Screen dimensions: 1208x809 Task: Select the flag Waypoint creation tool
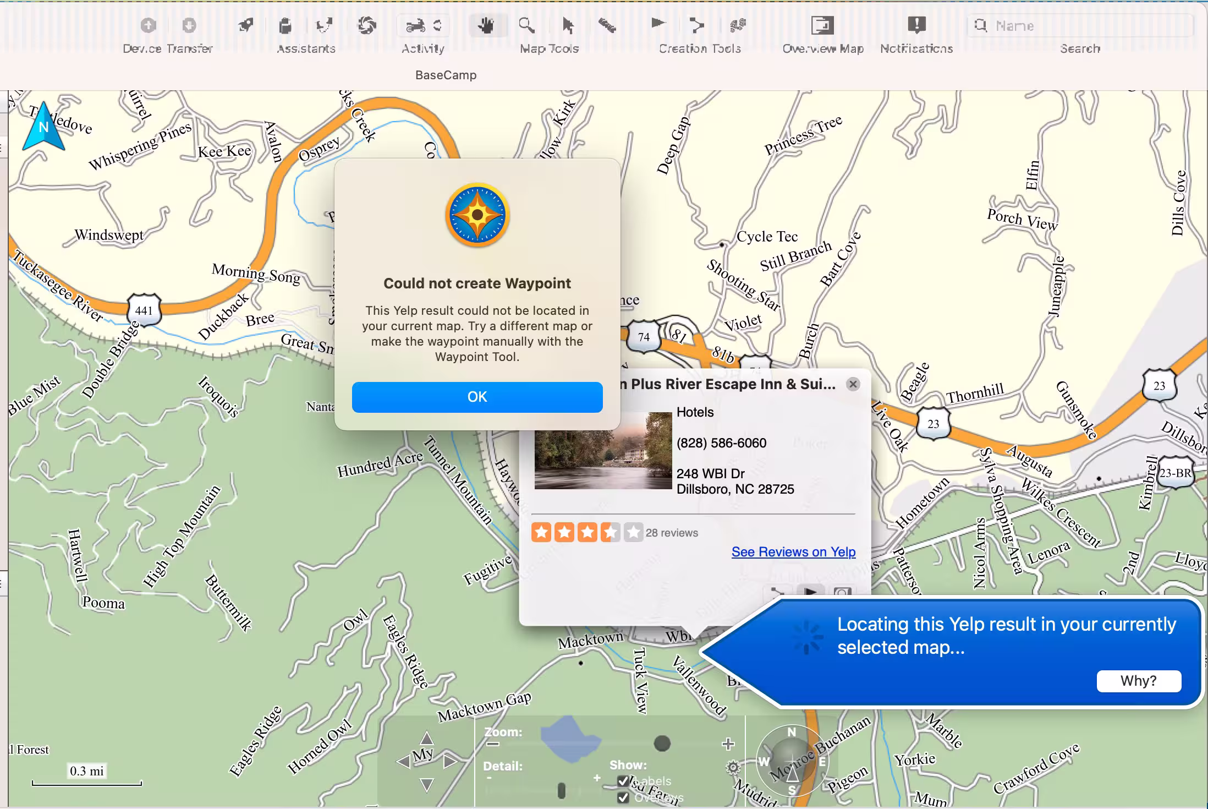658,24
